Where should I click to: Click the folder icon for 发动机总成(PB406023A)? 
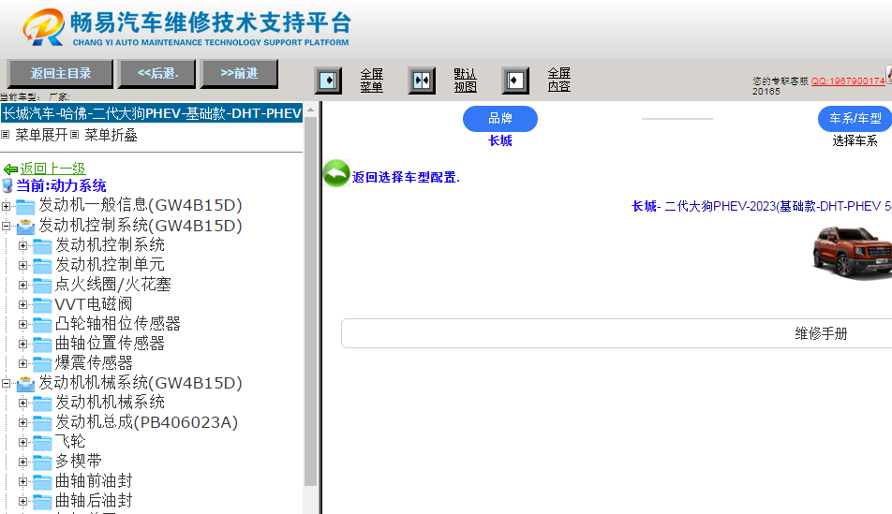pos(42,422)
